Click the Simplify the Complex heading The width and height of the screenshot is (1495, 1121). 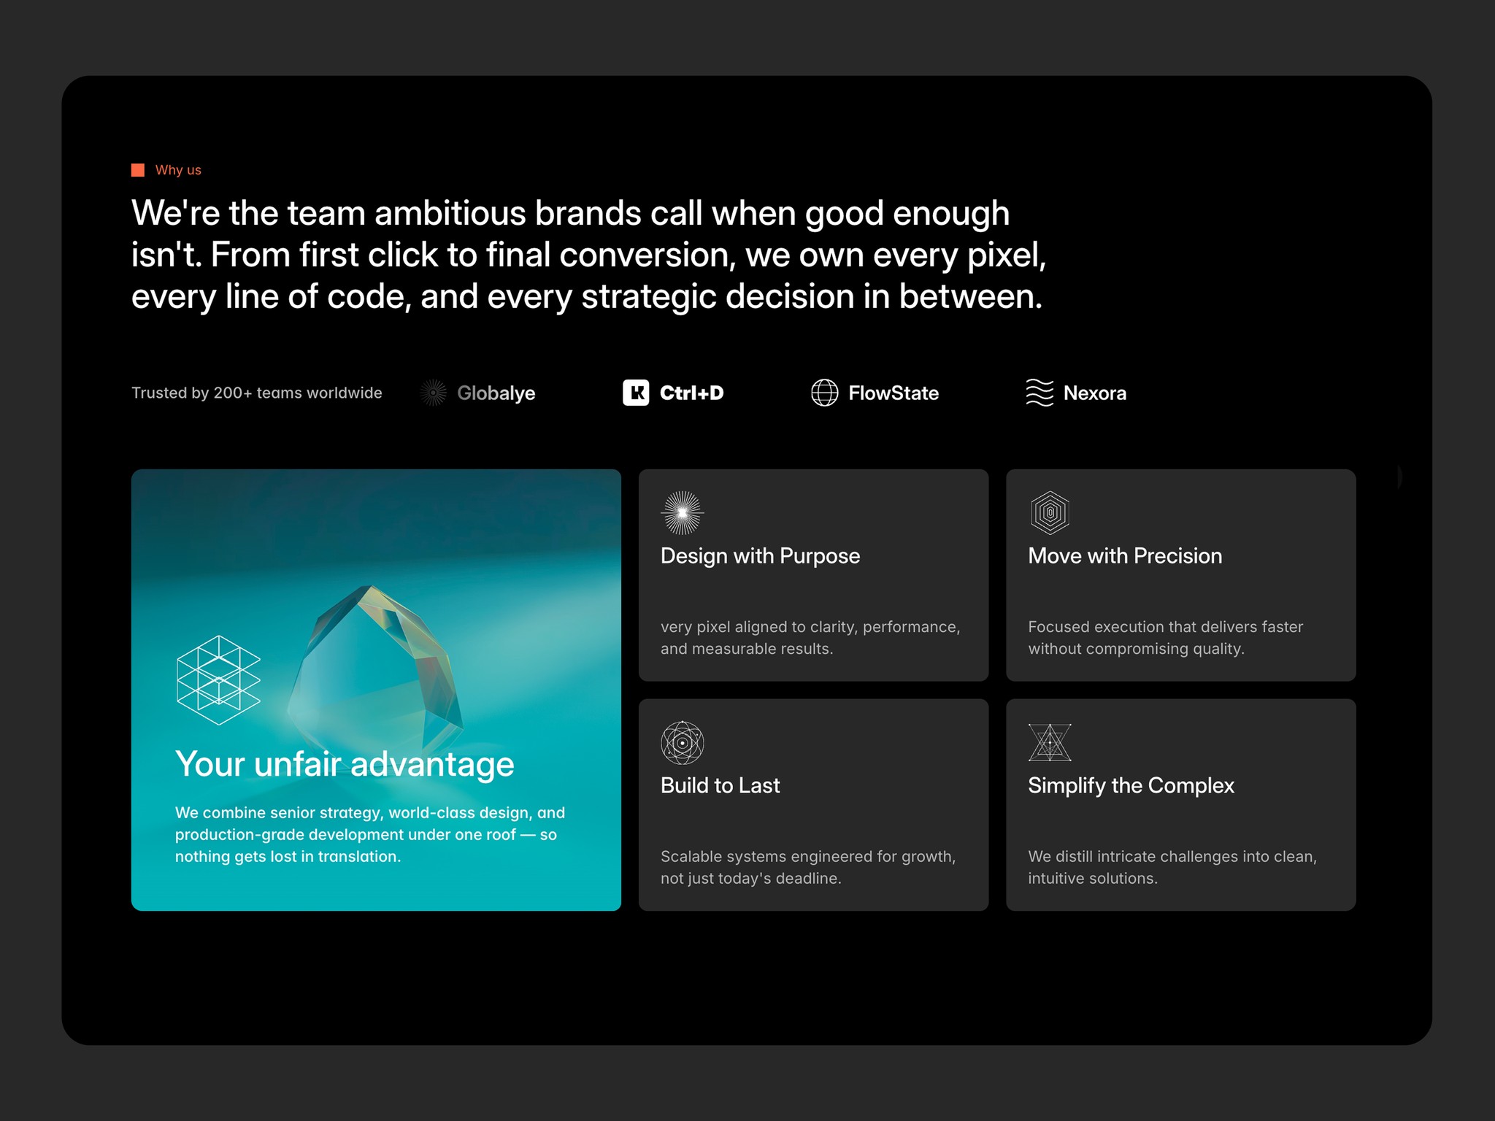(x=1131, y=786)
